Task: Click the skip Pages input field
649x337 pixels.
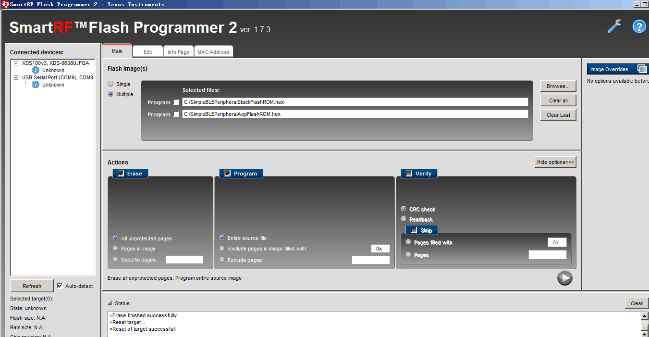Action: (548, 255)
